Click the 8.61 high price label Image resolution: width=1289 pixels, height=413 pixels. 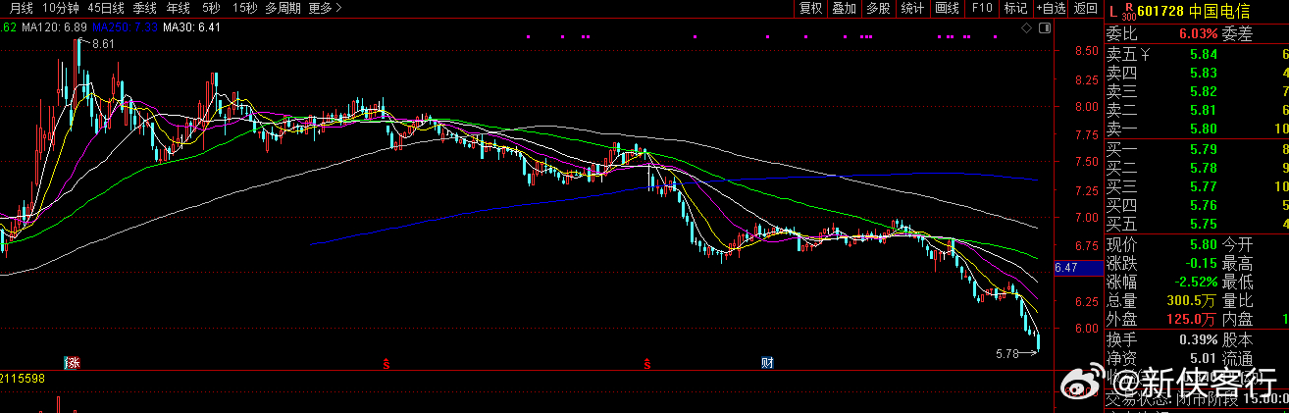[x=104, y=44]
